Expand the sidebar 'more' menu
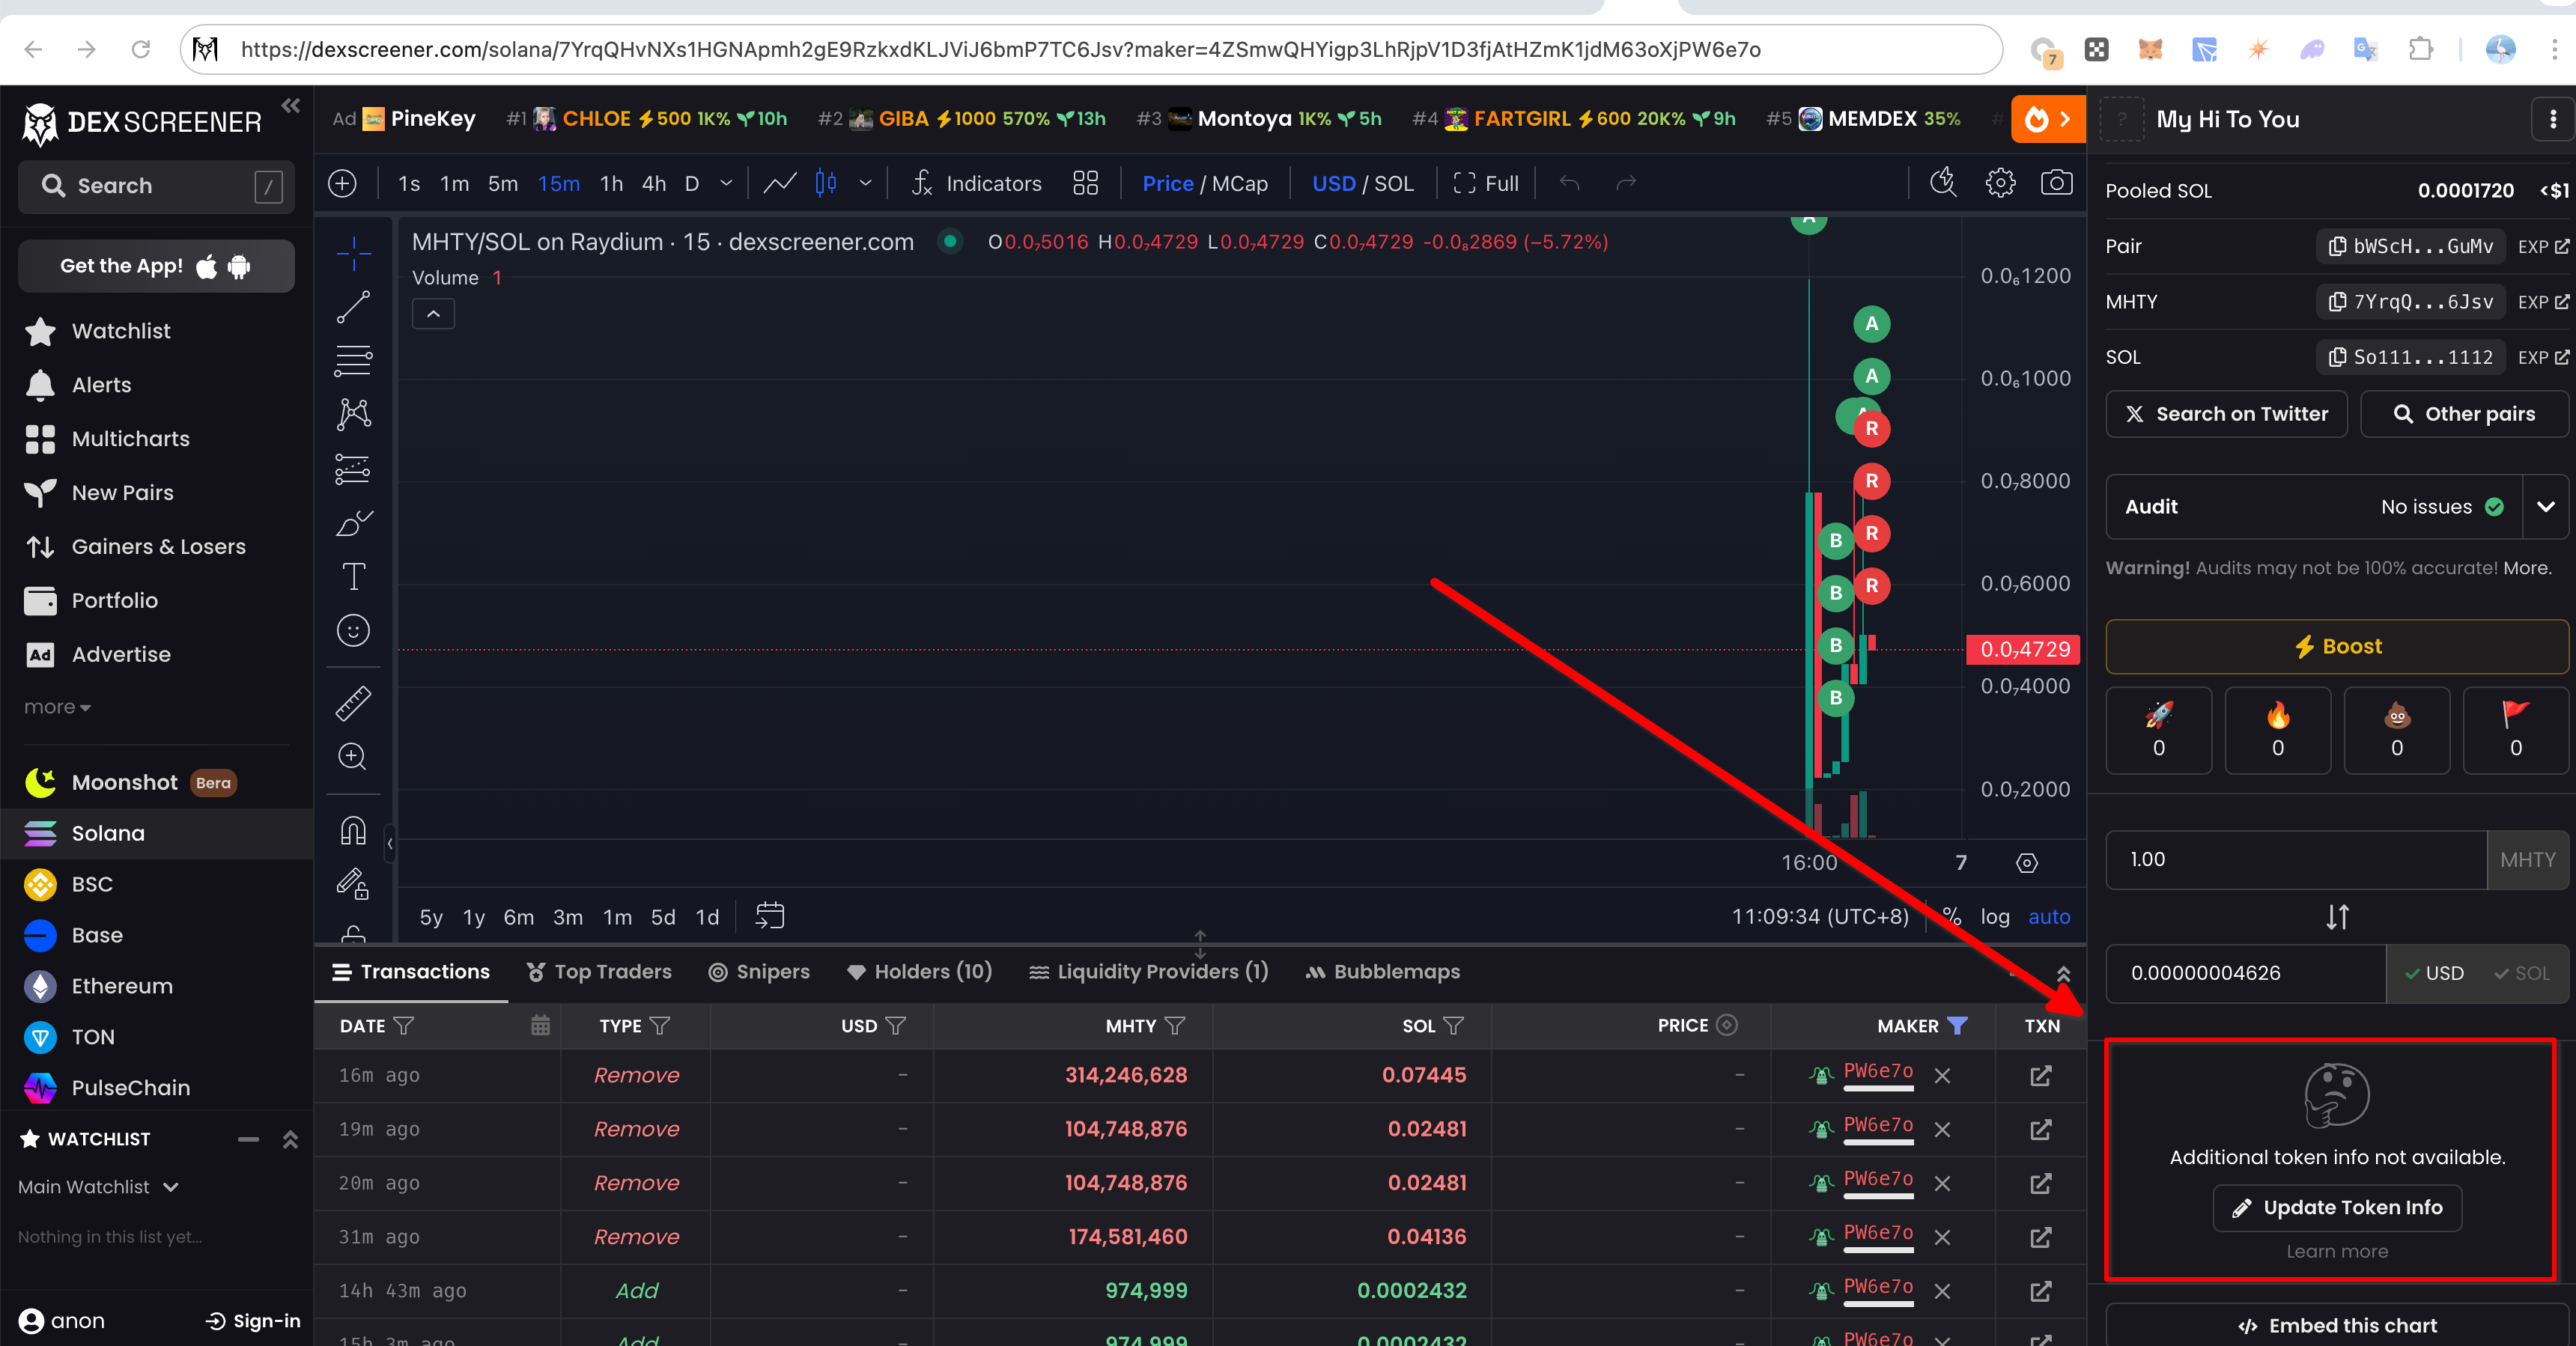The width and height of the screenshot is (2576, 1346). (x=57, y=707)
